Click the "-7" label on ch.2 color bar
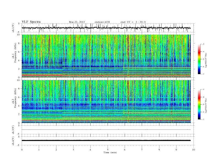 [x=203, y=119]
